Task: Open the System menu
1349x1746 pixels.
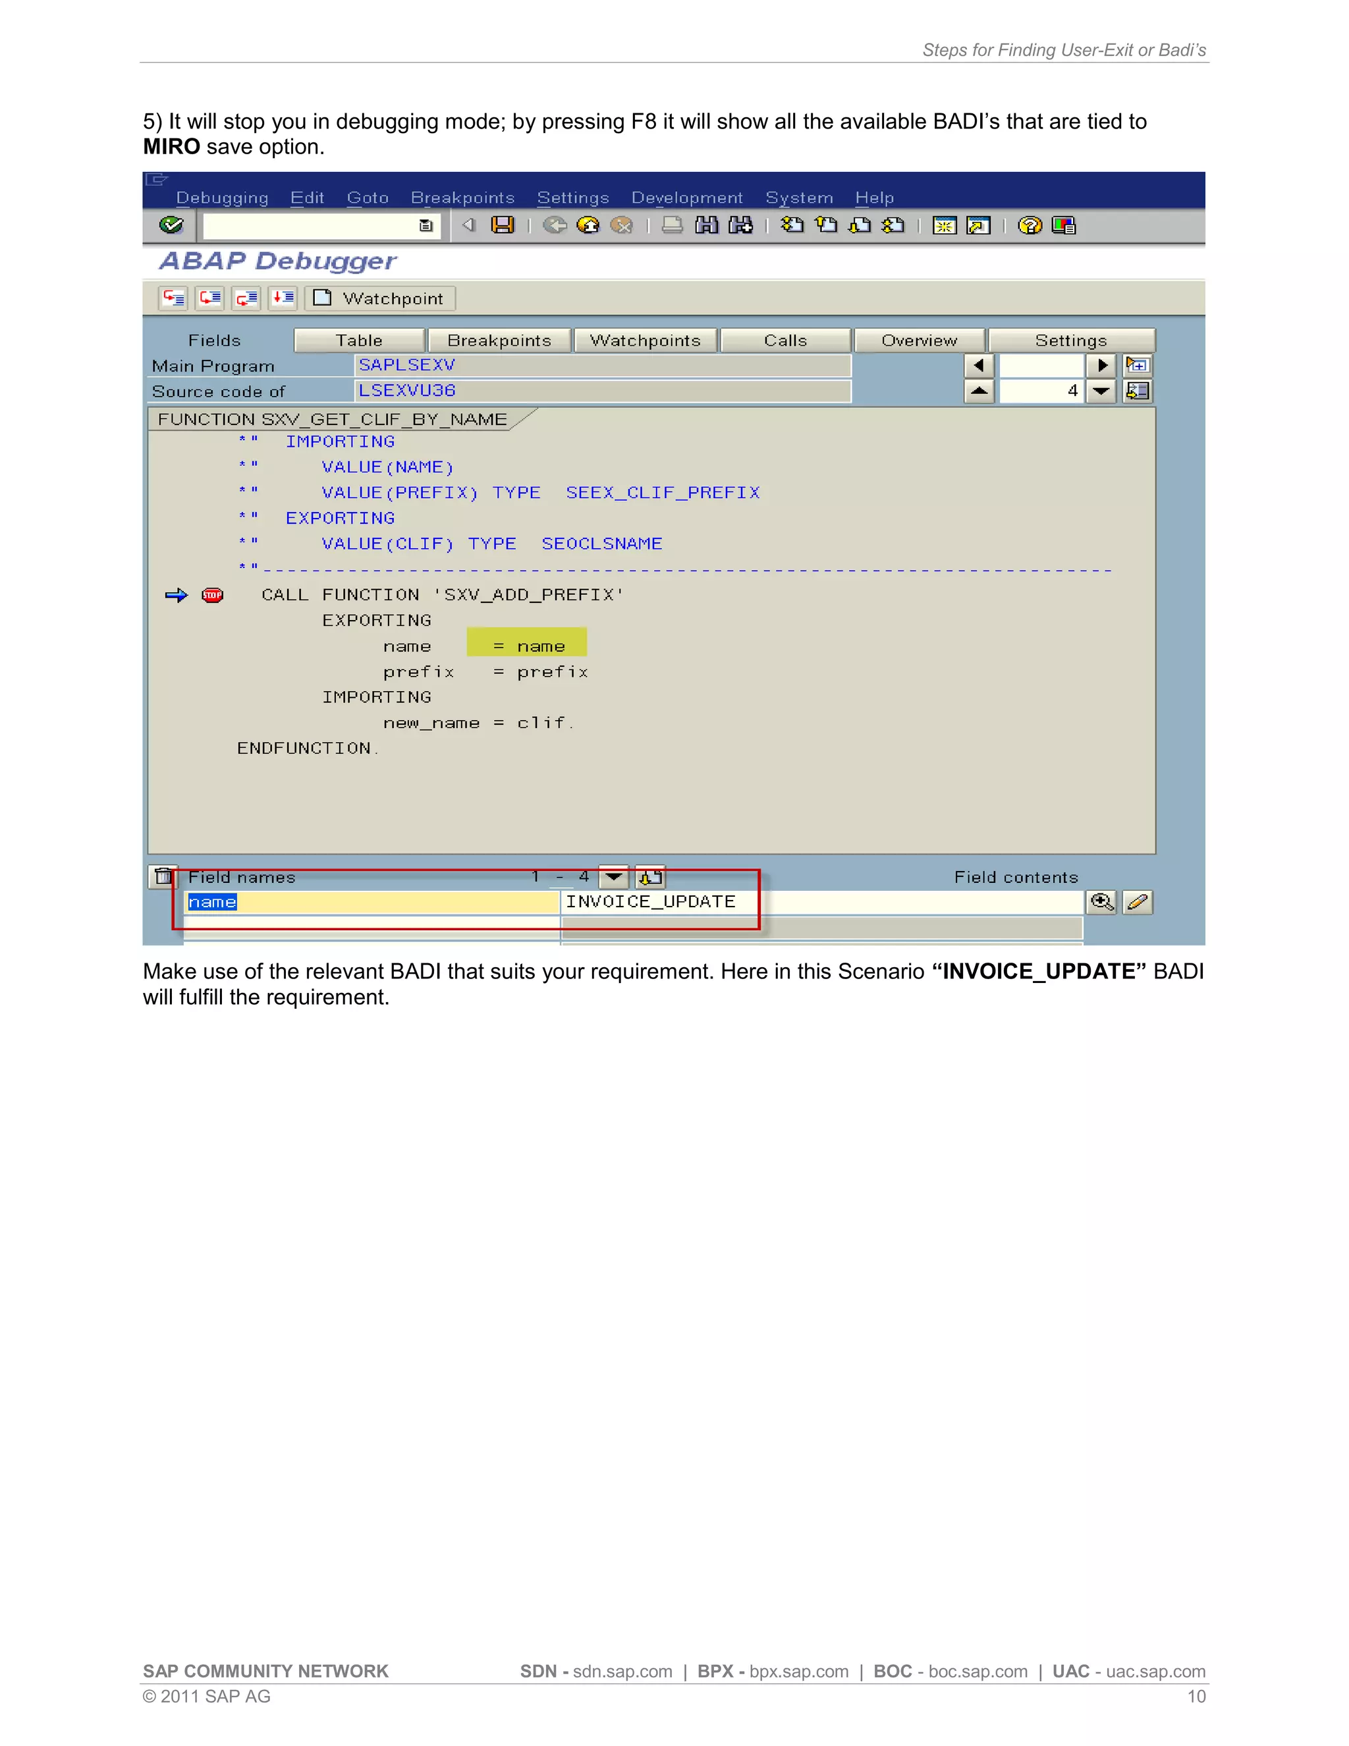Action: point(799,198)
